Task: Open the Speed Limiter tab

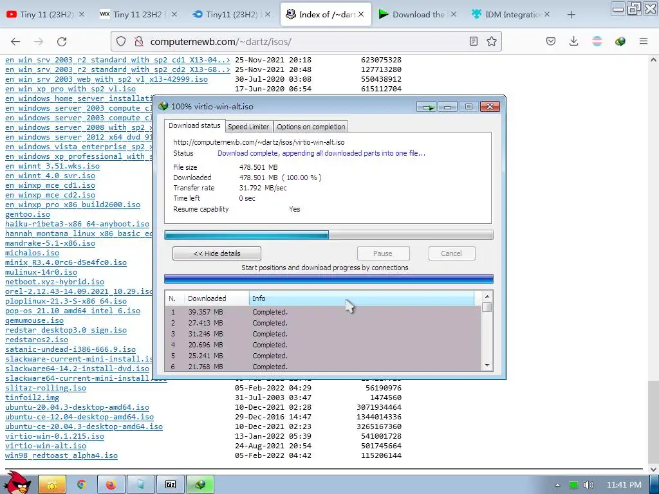Action: click(x=248, y=127)
